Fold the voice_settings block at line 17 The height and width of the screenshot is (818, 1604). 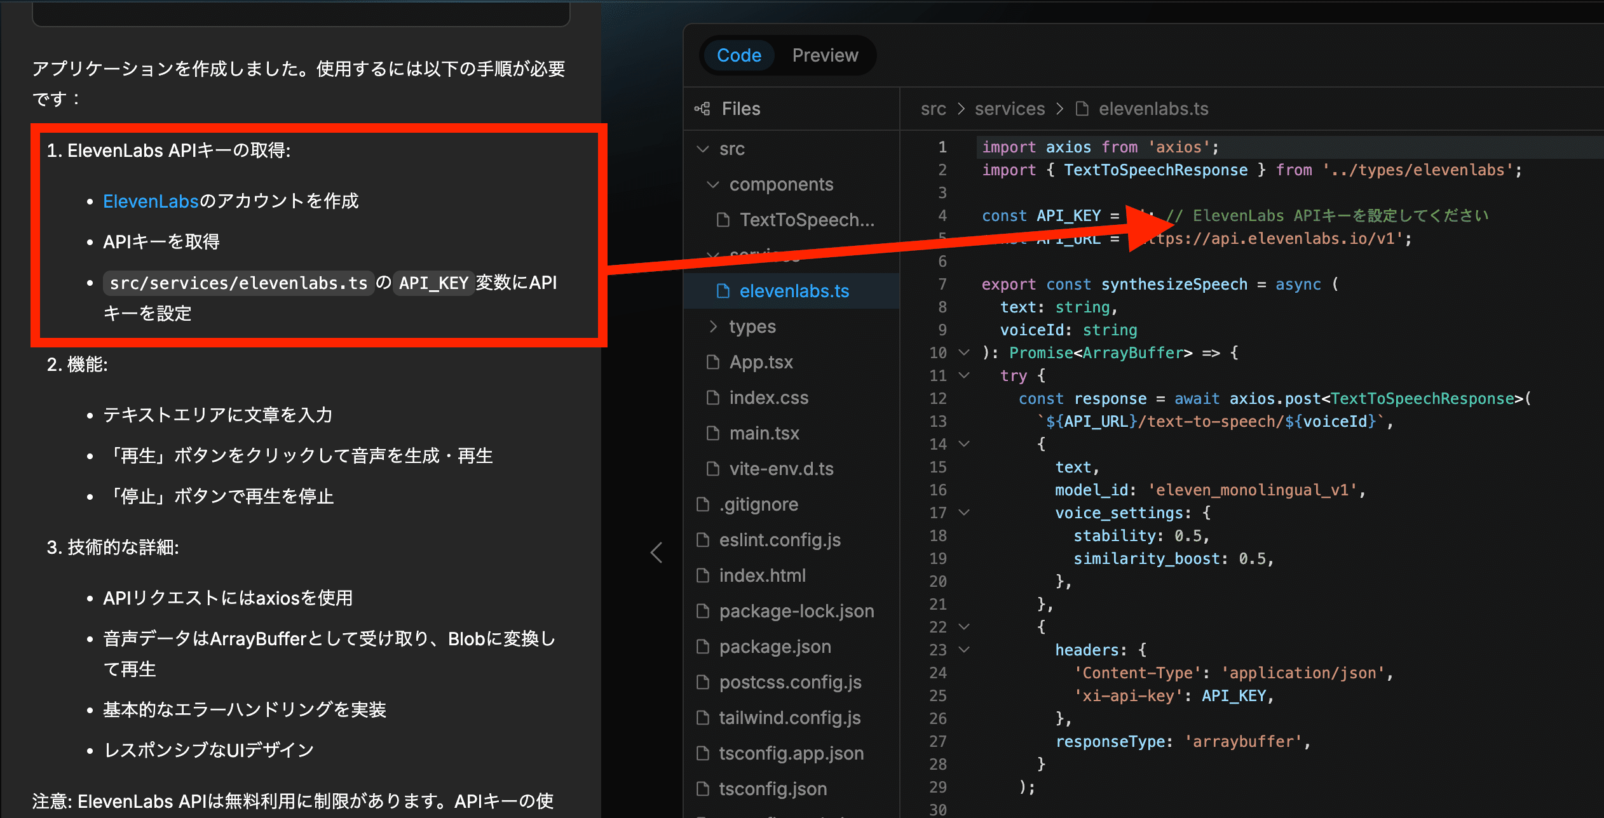tap(964, 513)
